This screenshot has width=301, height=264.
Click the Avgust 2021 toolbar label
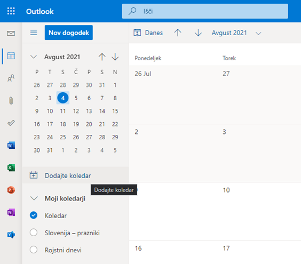pos(229,33)
